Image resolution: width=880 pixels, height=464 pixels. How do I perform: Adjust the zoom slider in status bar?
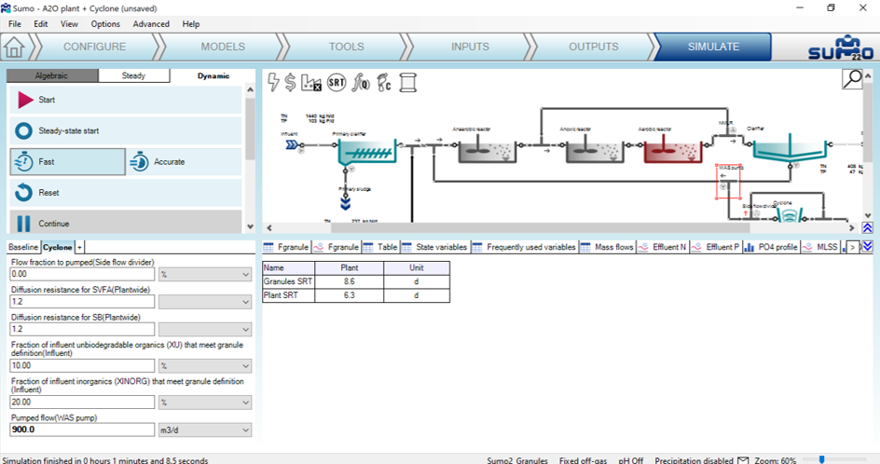(820, 459)
